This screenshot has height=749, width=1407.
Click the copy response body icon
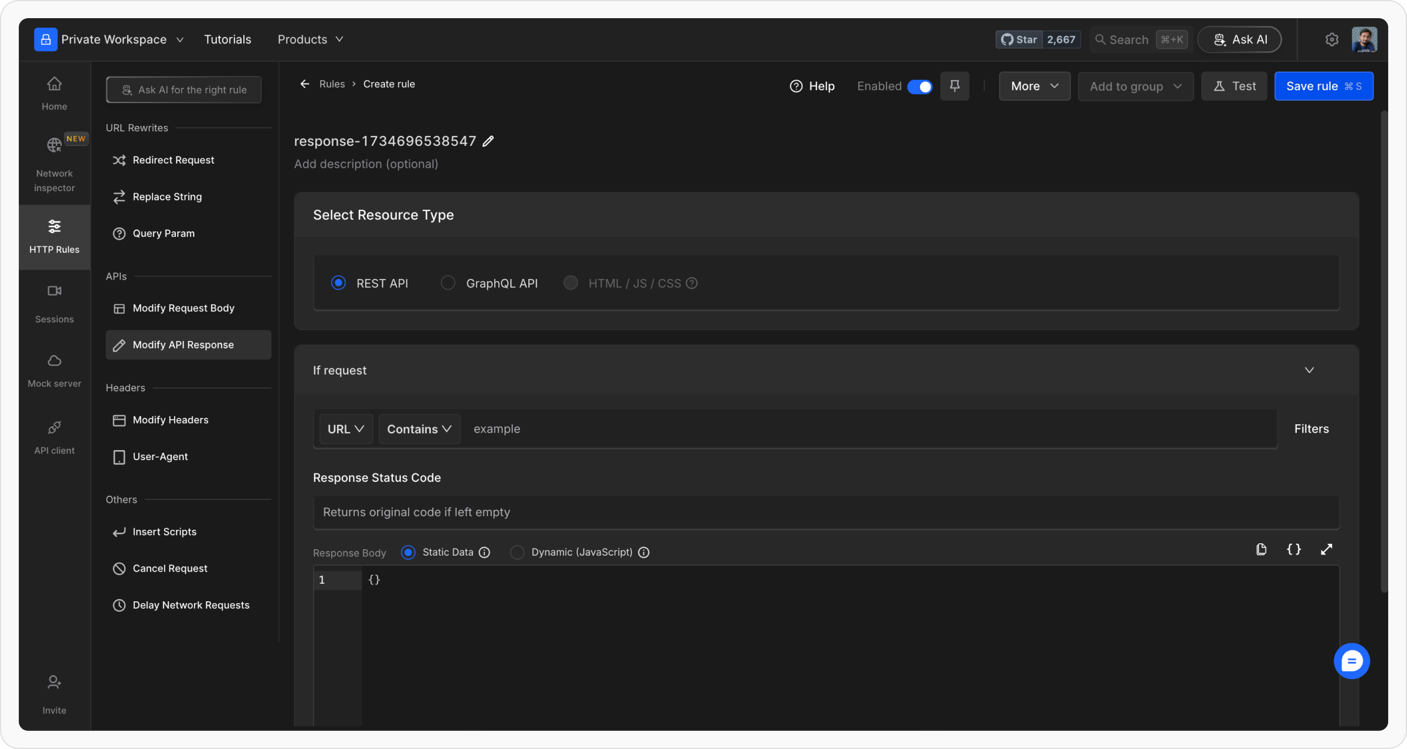click(x=1261, y=549)
